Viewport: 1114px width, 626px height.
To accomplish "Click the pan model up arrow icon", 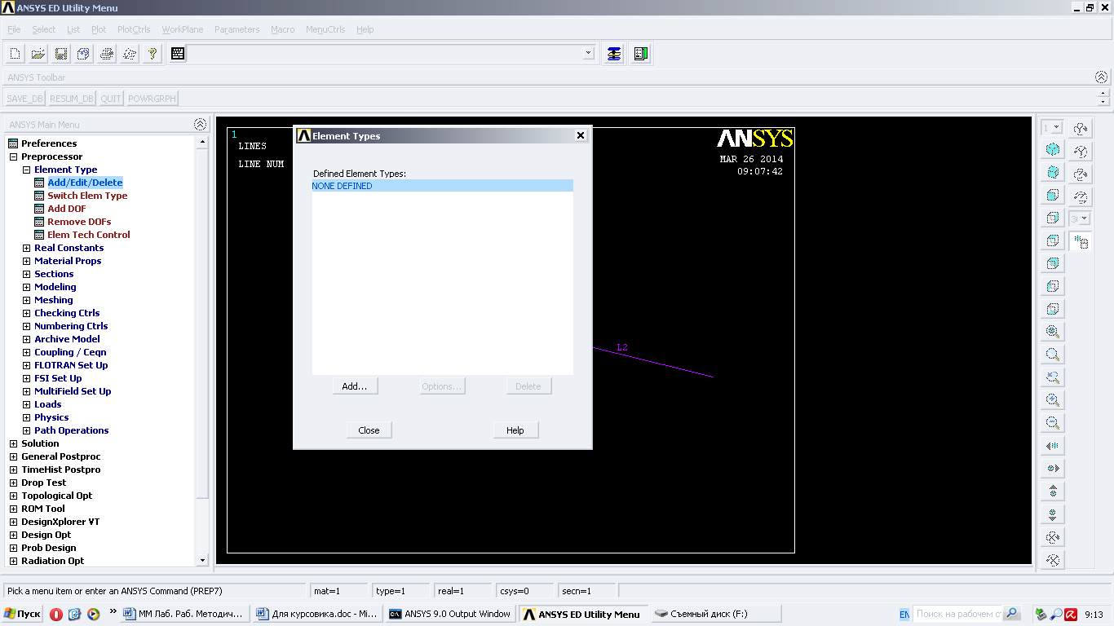I will pyautogui.click(x=1053, y=492).
